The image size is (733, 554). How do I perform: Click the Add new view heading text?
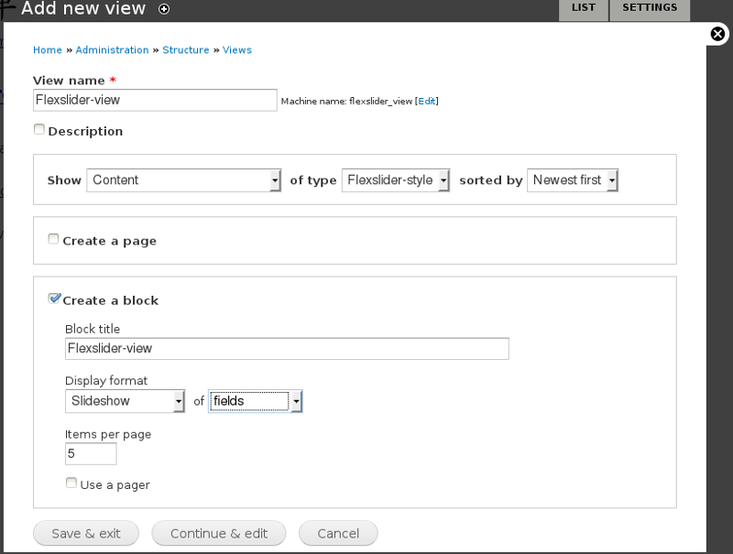click(x=83, y=8)
